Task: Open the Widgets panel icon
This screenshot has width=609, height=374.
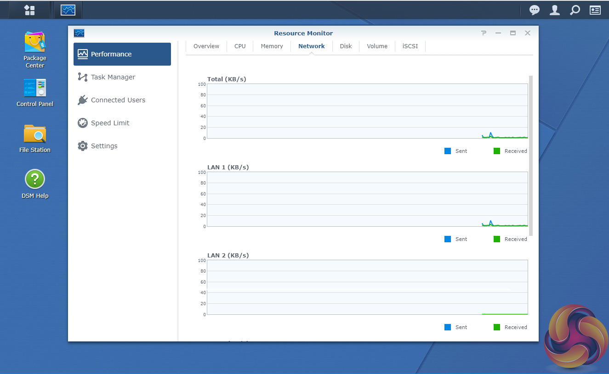Action: point(595,10)
